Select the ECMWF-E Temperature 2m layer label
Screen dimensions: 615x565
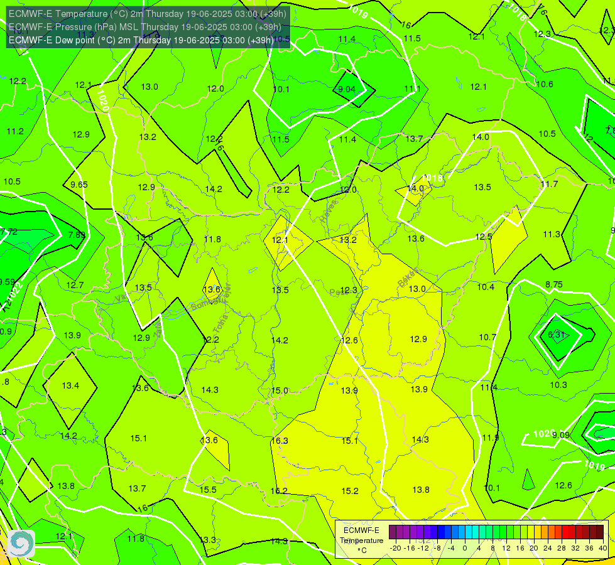pos(148,14)
